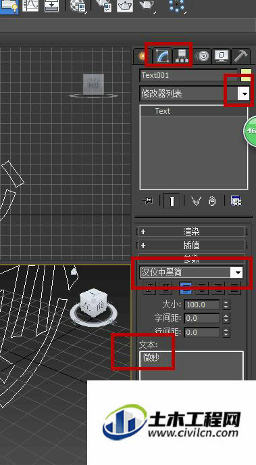Viewport: 256px width, 465px height.
Task: Click the Make Unique icon
Action: click(196, 201)
